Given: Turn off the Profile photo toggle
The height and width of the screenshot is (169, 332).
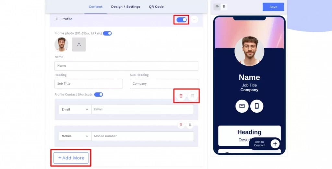Looking at the screenshot, I should (107, 33).
